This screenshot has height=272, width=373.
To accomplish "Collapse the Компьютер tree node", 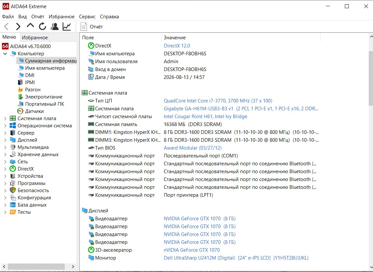I will point(5,54).
